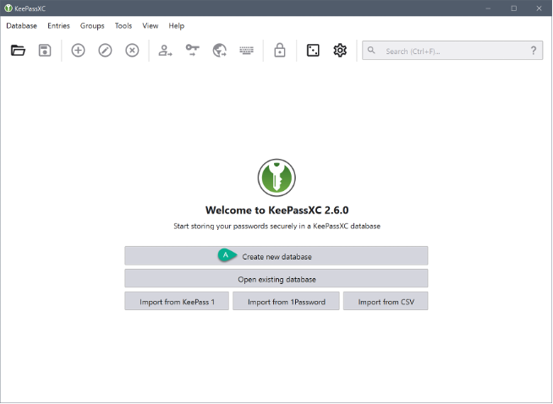Lock databases with the padlock icon
The height and width of the screenshot is (404, 553).
click(x=280, y=51)
